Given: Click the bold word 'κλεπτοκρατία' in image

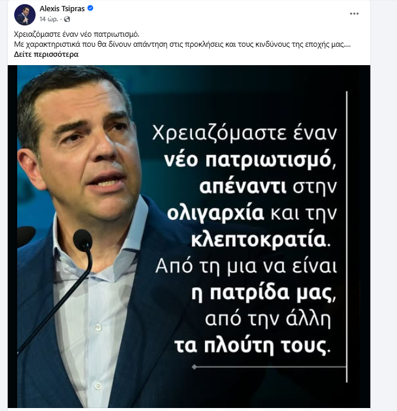Looking at the screenshot, I should pos(258,240).
